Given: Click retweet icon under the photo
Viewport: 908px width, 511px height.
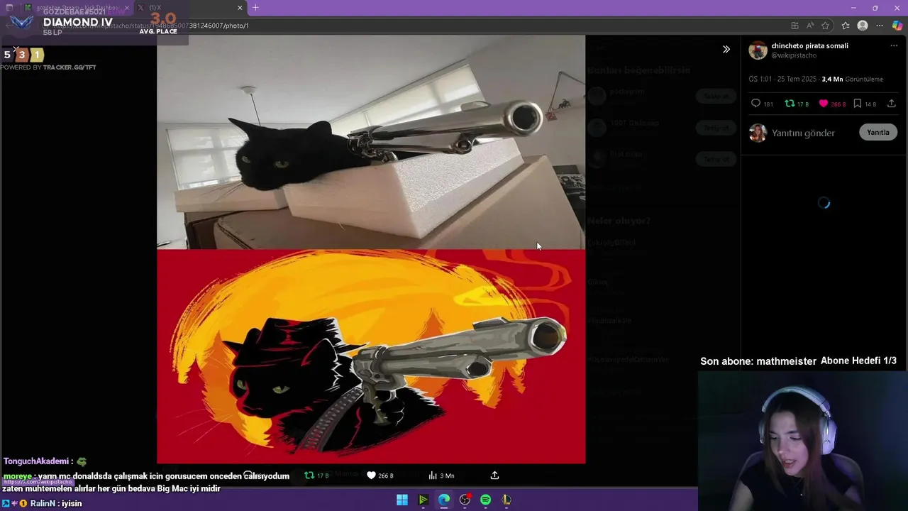Looking at the screenshot, I should pyautogui.click(x=309, y=476).
